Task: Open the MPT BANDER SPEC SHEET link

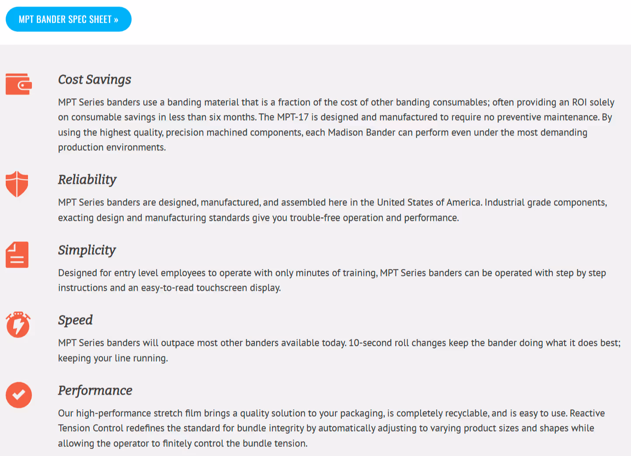Action: point(68,19)
